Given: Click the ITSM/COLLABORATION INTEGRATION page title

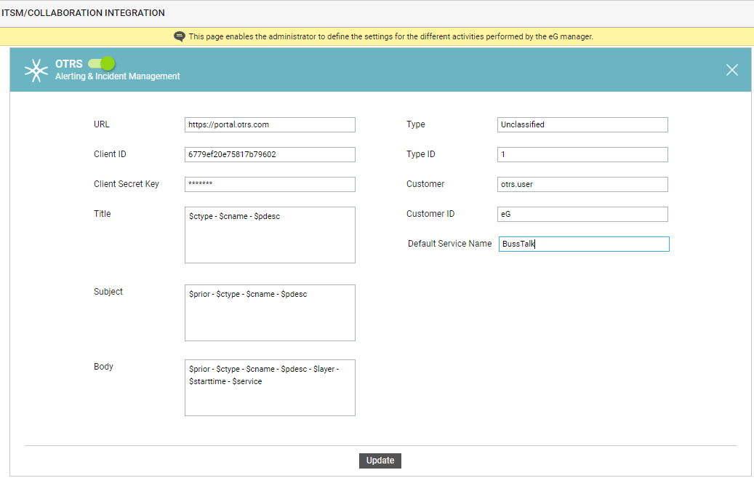Looking at the screenshot, I should coord(83,13).
